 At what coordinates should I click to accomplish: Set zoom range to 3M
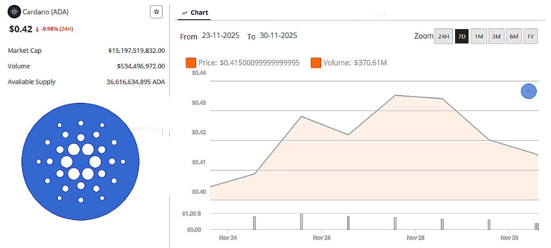[496, 36]
